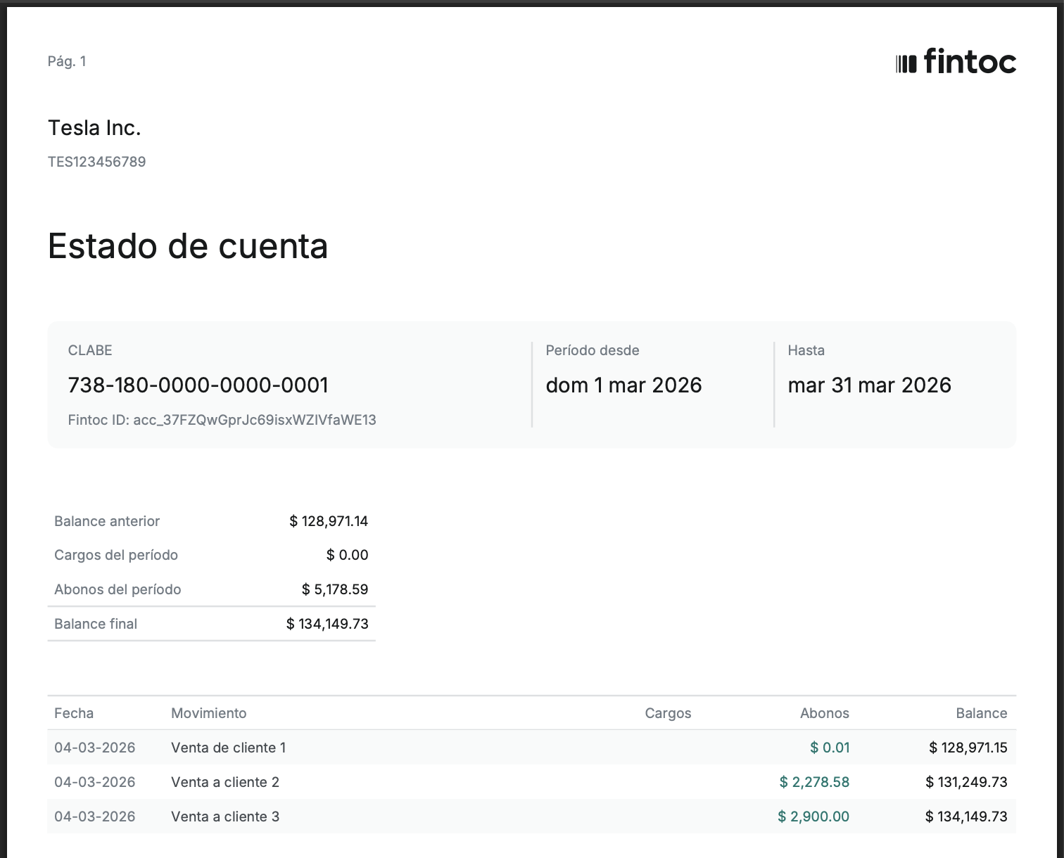This screenshot has width=1064, height=858.
Task: Click the fintoc logo
Action: coord(956,61)
